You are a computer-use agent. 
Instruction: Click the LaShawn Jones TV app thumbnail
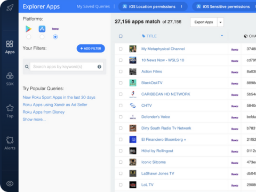[133, 173]
